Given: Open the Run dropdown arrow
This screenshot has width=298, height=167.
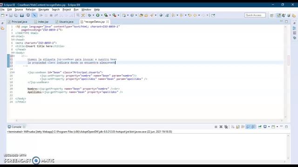Looking at the screenshot, I should click(102, 15).
